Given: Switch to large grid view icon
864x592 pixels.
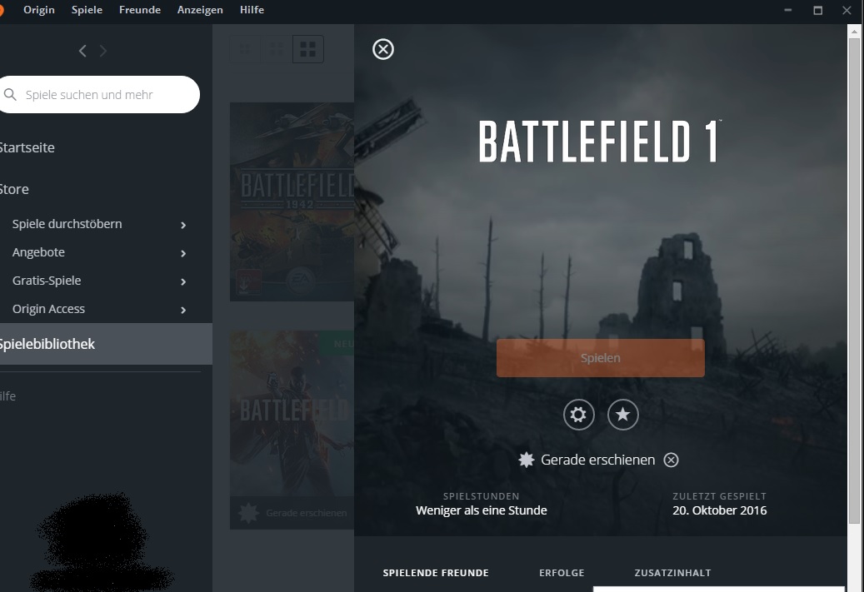Looking at the screenshot, I should point(308,50).
